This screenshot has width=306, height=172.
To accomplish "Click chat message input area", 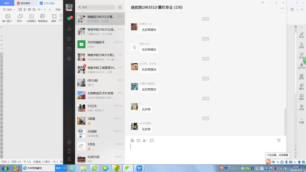I will coord(205,154).
